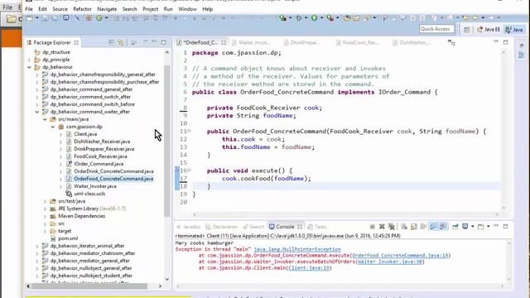Screen dimensions: 530x298
Task: Click the New Java Class green icon
Action: [99, 18]
